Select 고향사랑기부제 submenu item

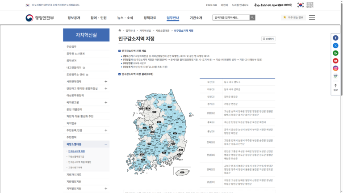click(75, 168)
